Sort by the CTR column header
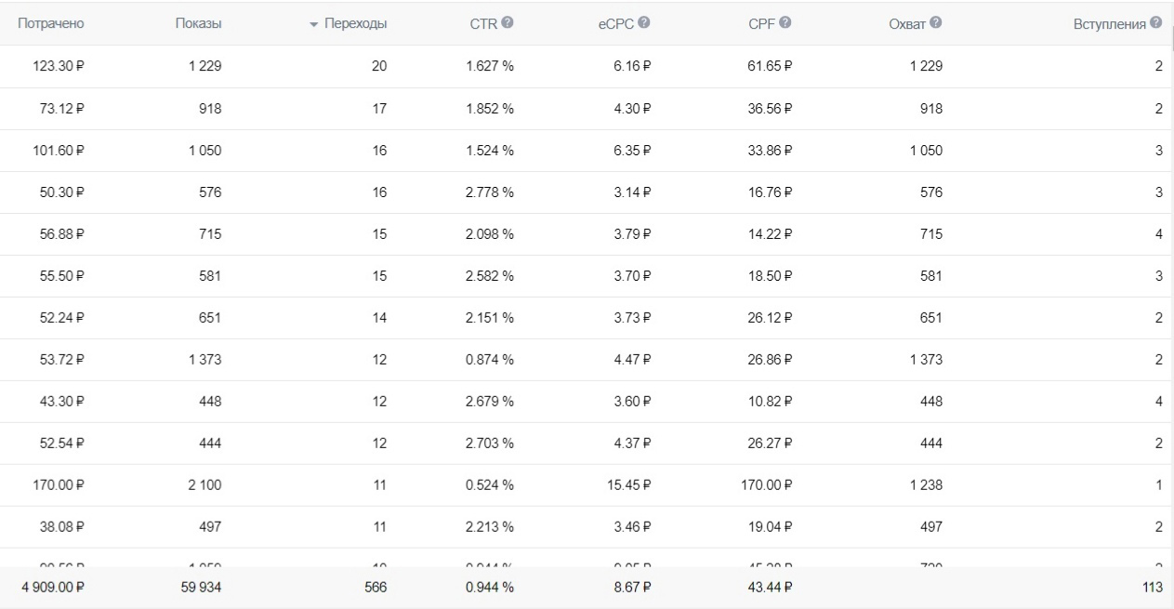The image size is (1174, 609). click(x=484, y=24)
